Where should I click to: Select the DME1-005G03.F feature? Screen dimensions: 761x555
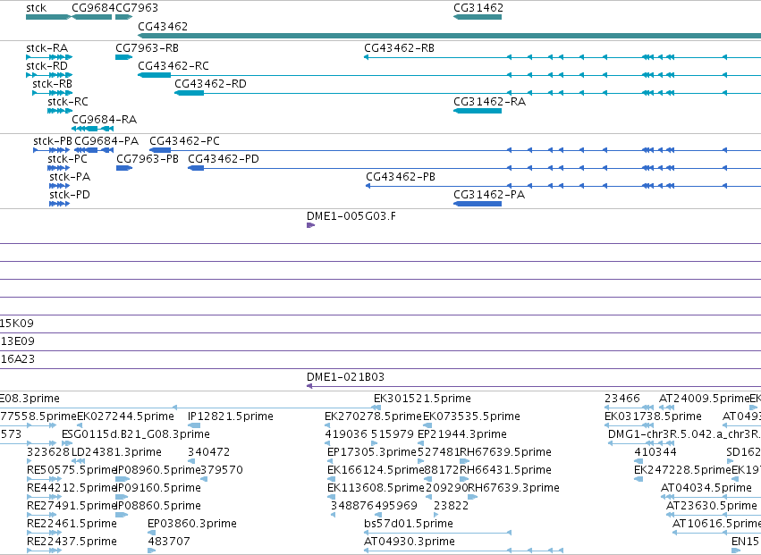pyautogui.click(x=310, y=225)
